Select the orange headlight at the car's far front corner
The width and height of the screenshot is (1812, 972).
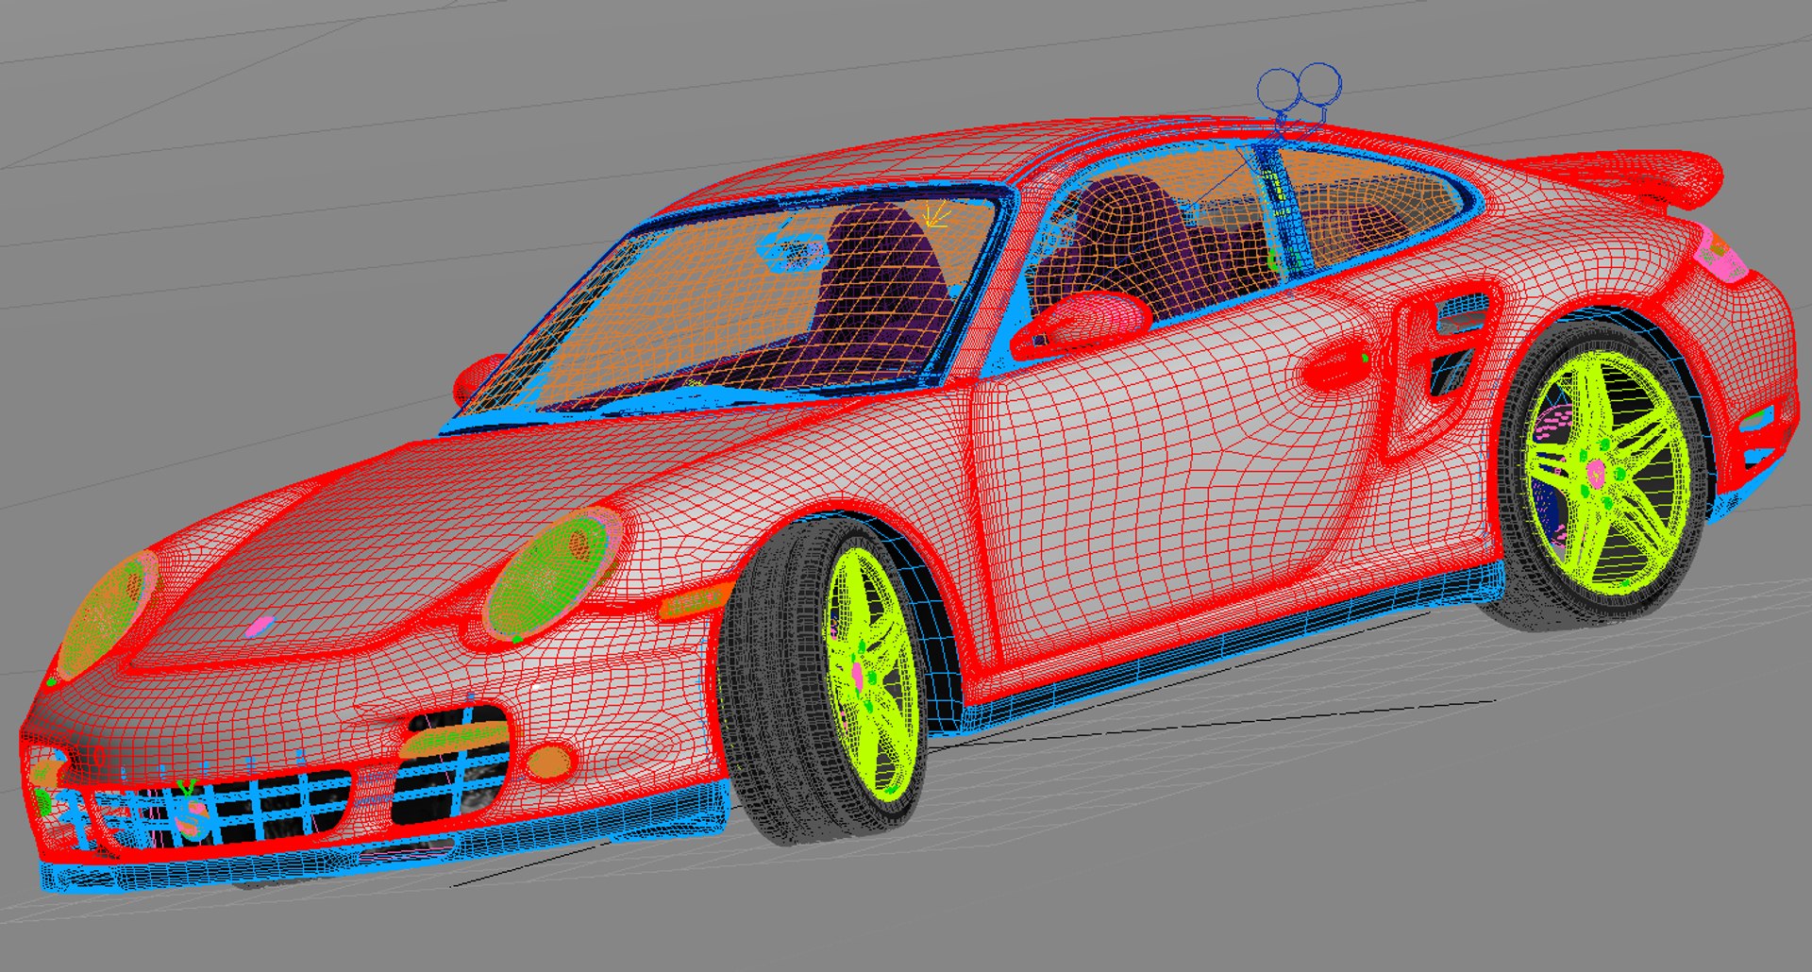[106, 614]
